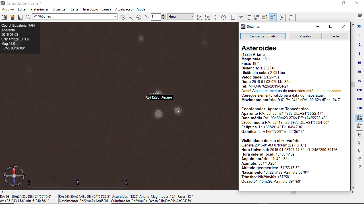Click the compass rose on chart
364x204 pixels.
pyautogui.click(x=14, y=176)
